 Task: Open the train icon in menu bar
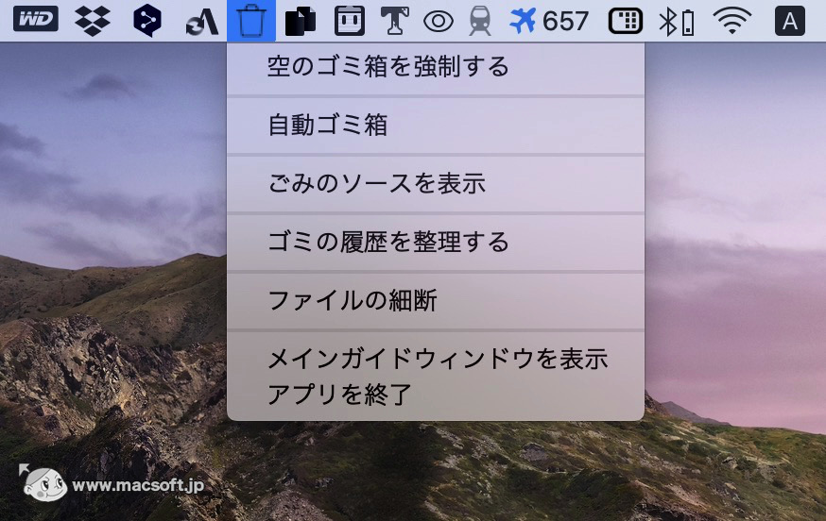(x=480, y=22)
